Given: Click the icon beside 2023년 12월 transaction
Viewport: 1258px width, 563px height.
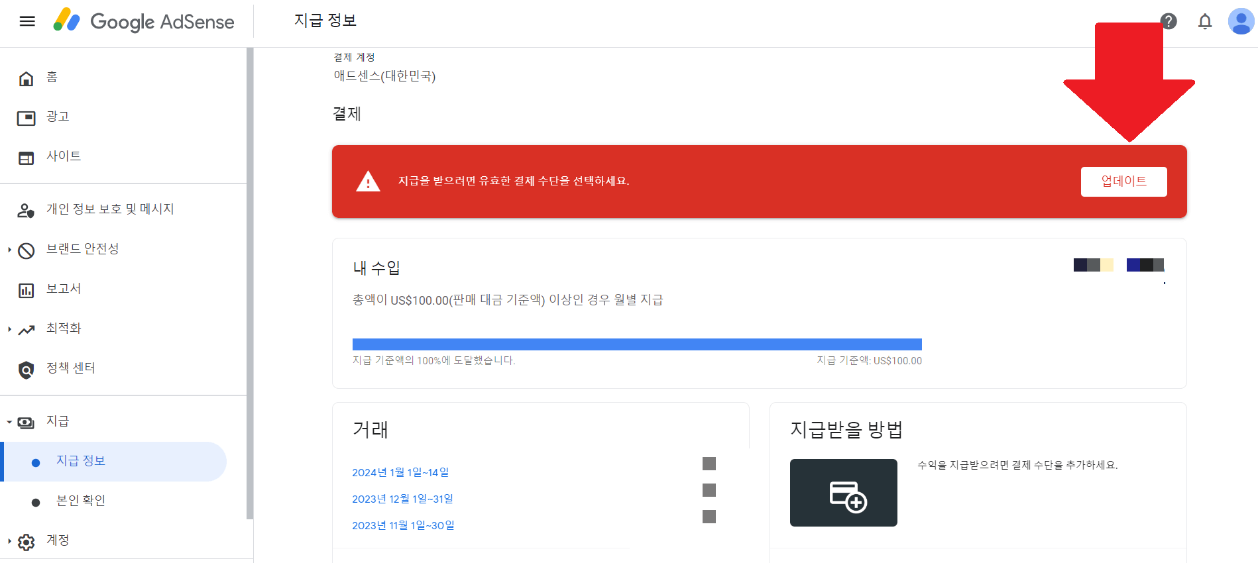Looking at the screenshot, I should coord(709,490).
